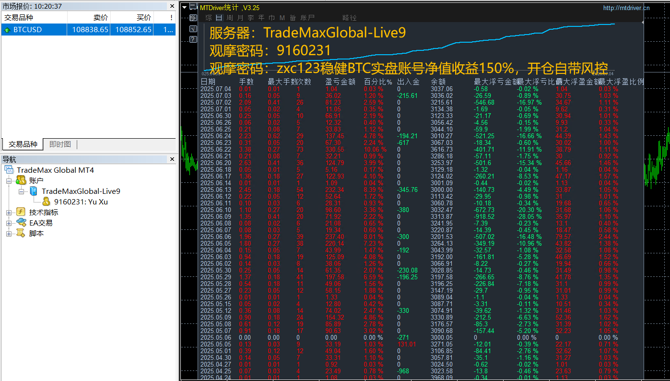The image size is (670, 381).
Task: Click the max floating loss -918.52
Action: (484, 216)
